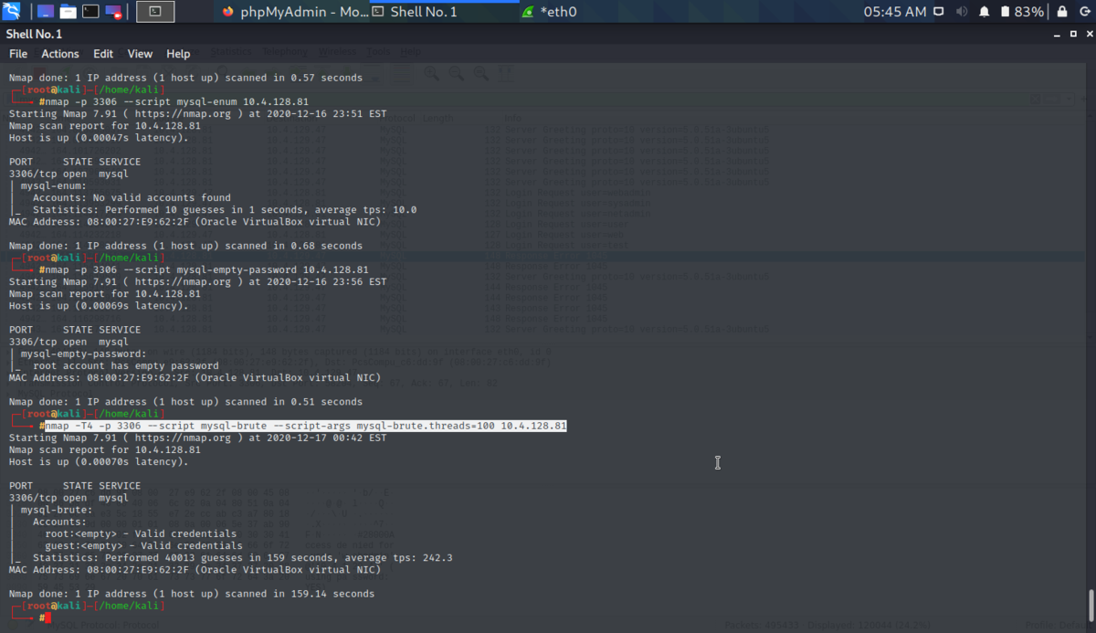This screenshot has width=1096, height=633.
Task: Click the 'mysql-brute:' script header
Action: (x=57, y=510)
